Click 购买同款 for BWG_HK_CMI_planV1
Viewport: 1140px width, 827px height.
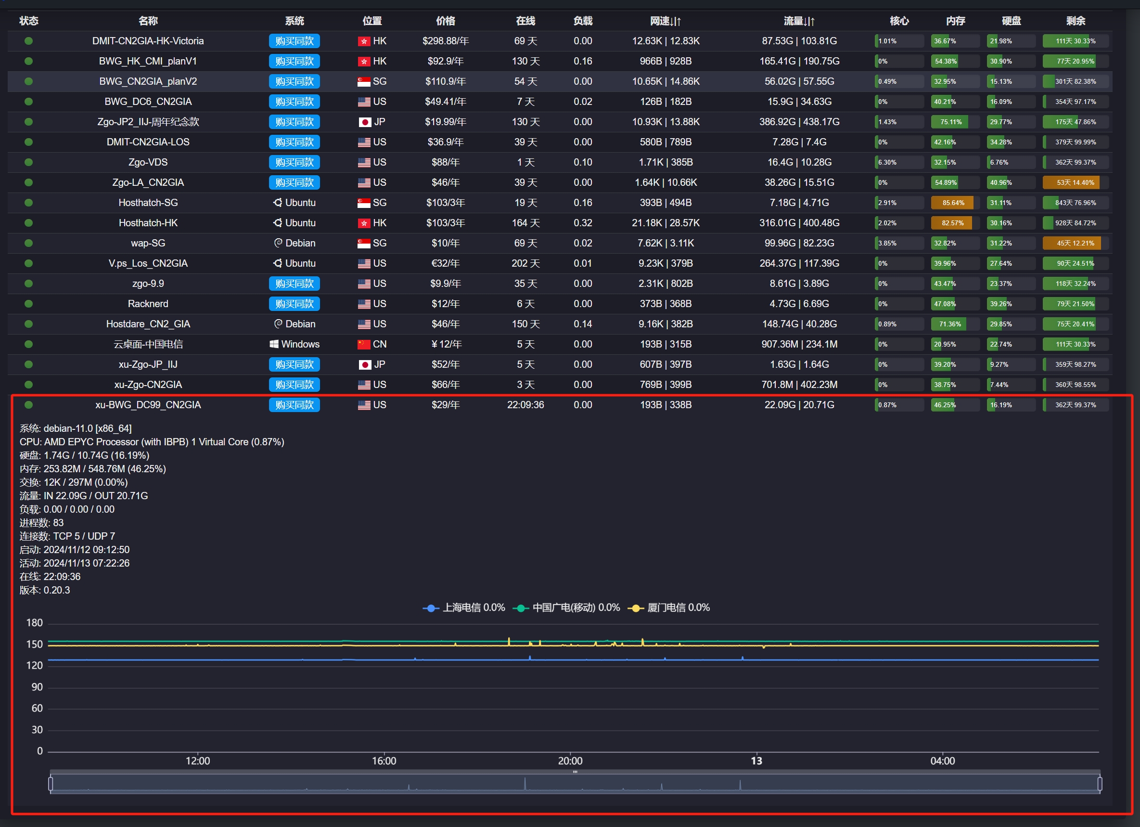tap(295, 61)
